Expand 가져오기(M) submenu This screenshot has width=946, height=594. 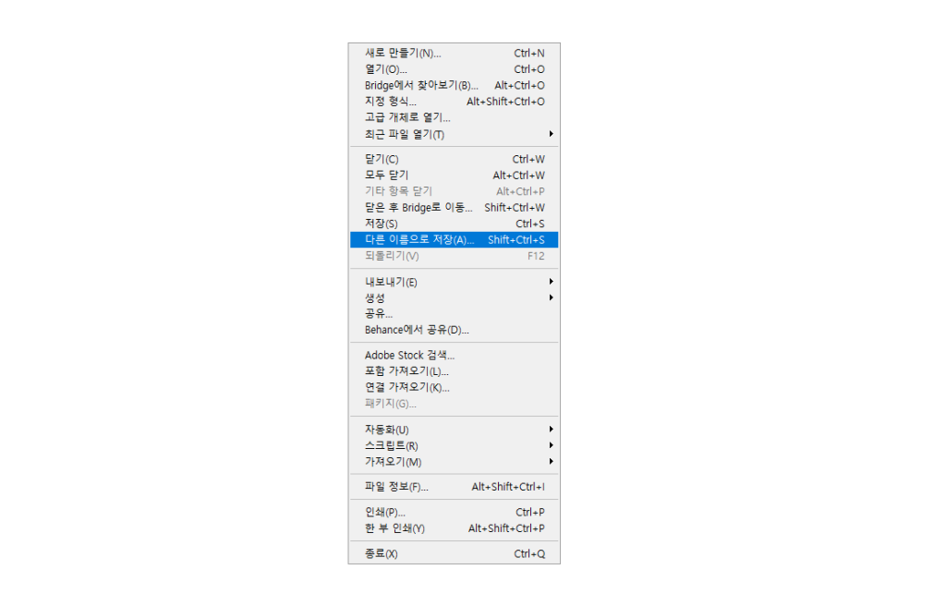tap(454, 462)
